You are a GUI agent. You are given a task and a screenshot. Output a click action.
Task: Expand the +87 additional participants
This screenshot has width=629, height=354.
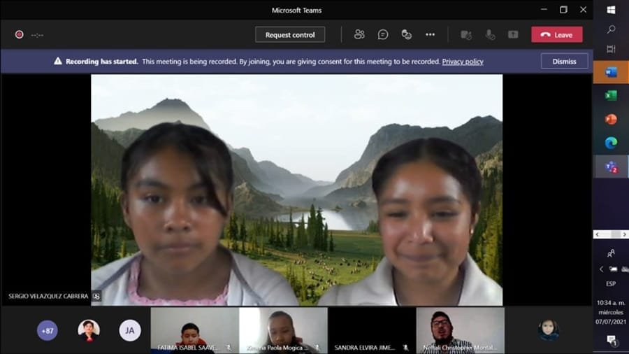(x=48, y=330)
